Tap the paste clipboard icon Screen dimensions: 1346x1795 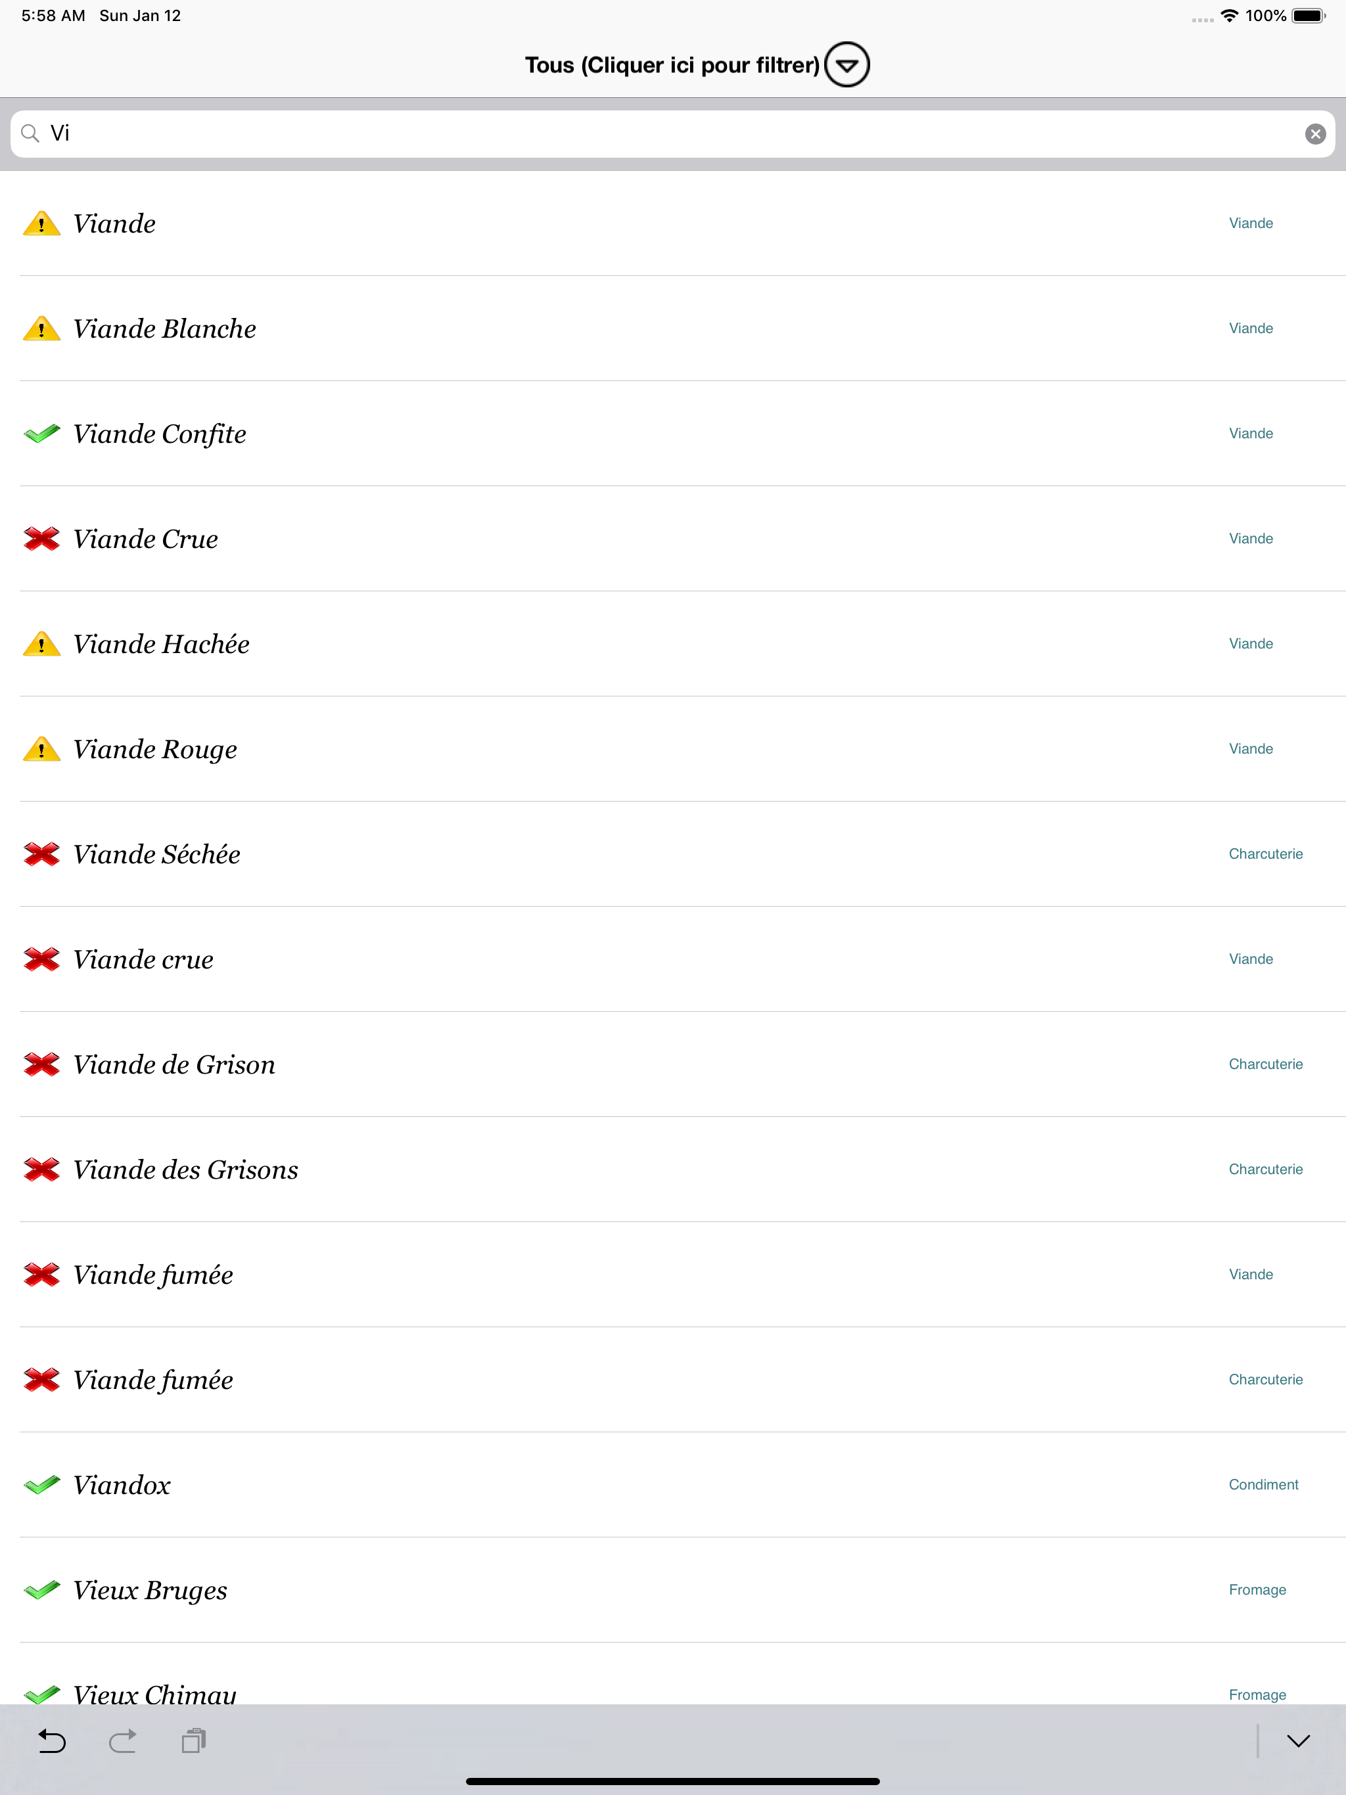point(193,1740)
